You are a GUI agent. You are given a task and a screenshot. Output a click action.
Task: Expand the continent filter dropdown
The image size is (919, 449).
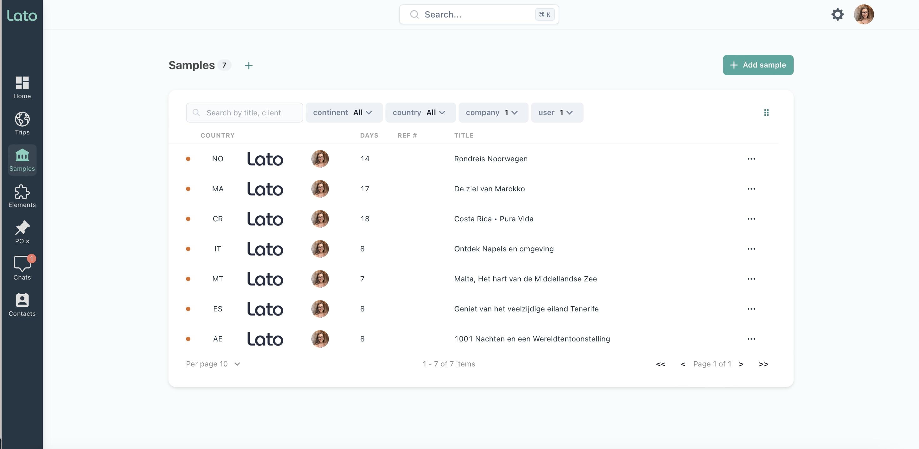point(344,113)
